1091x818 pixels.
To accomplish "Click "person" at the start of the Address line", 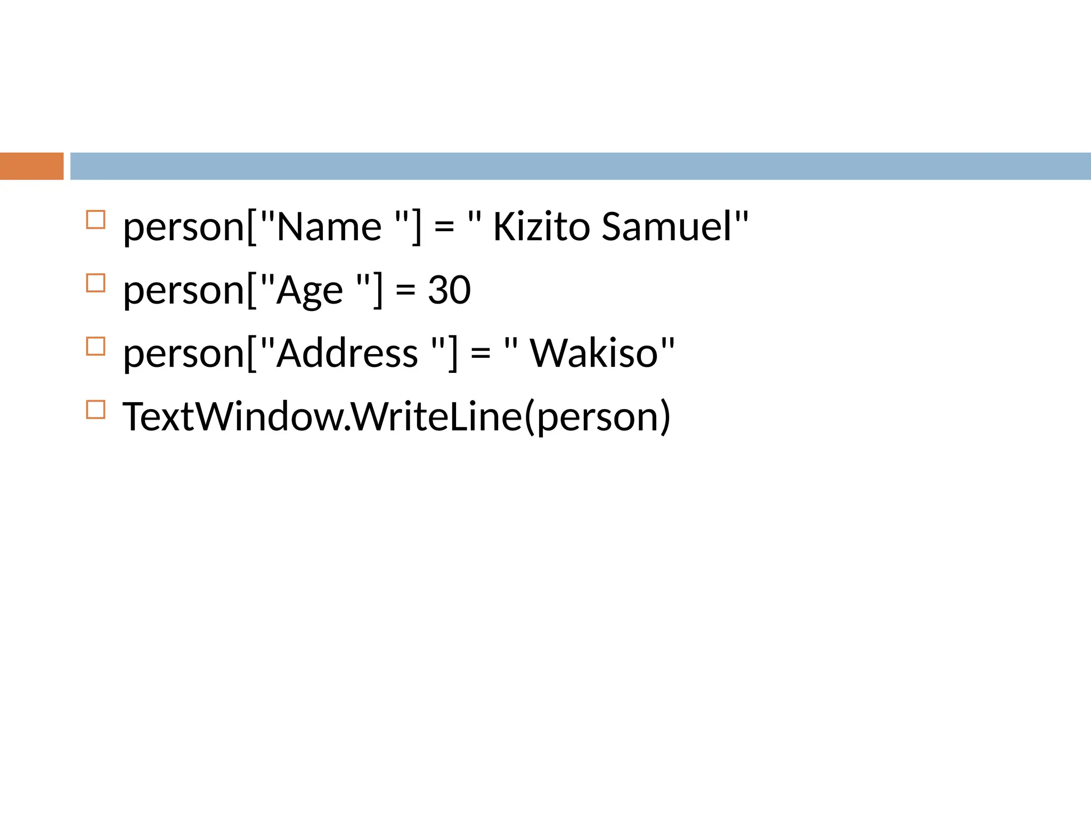I will point(184,355).
